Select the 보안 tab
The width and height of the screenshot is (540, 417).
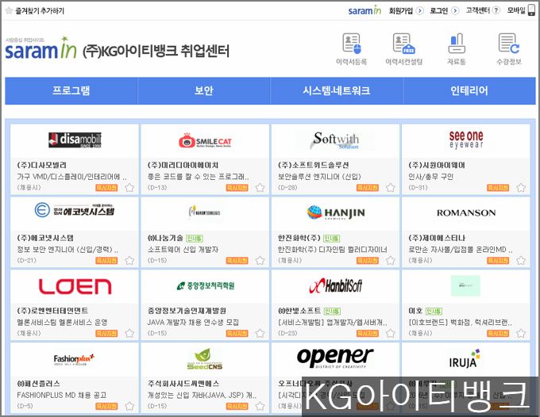coord(204,90)
